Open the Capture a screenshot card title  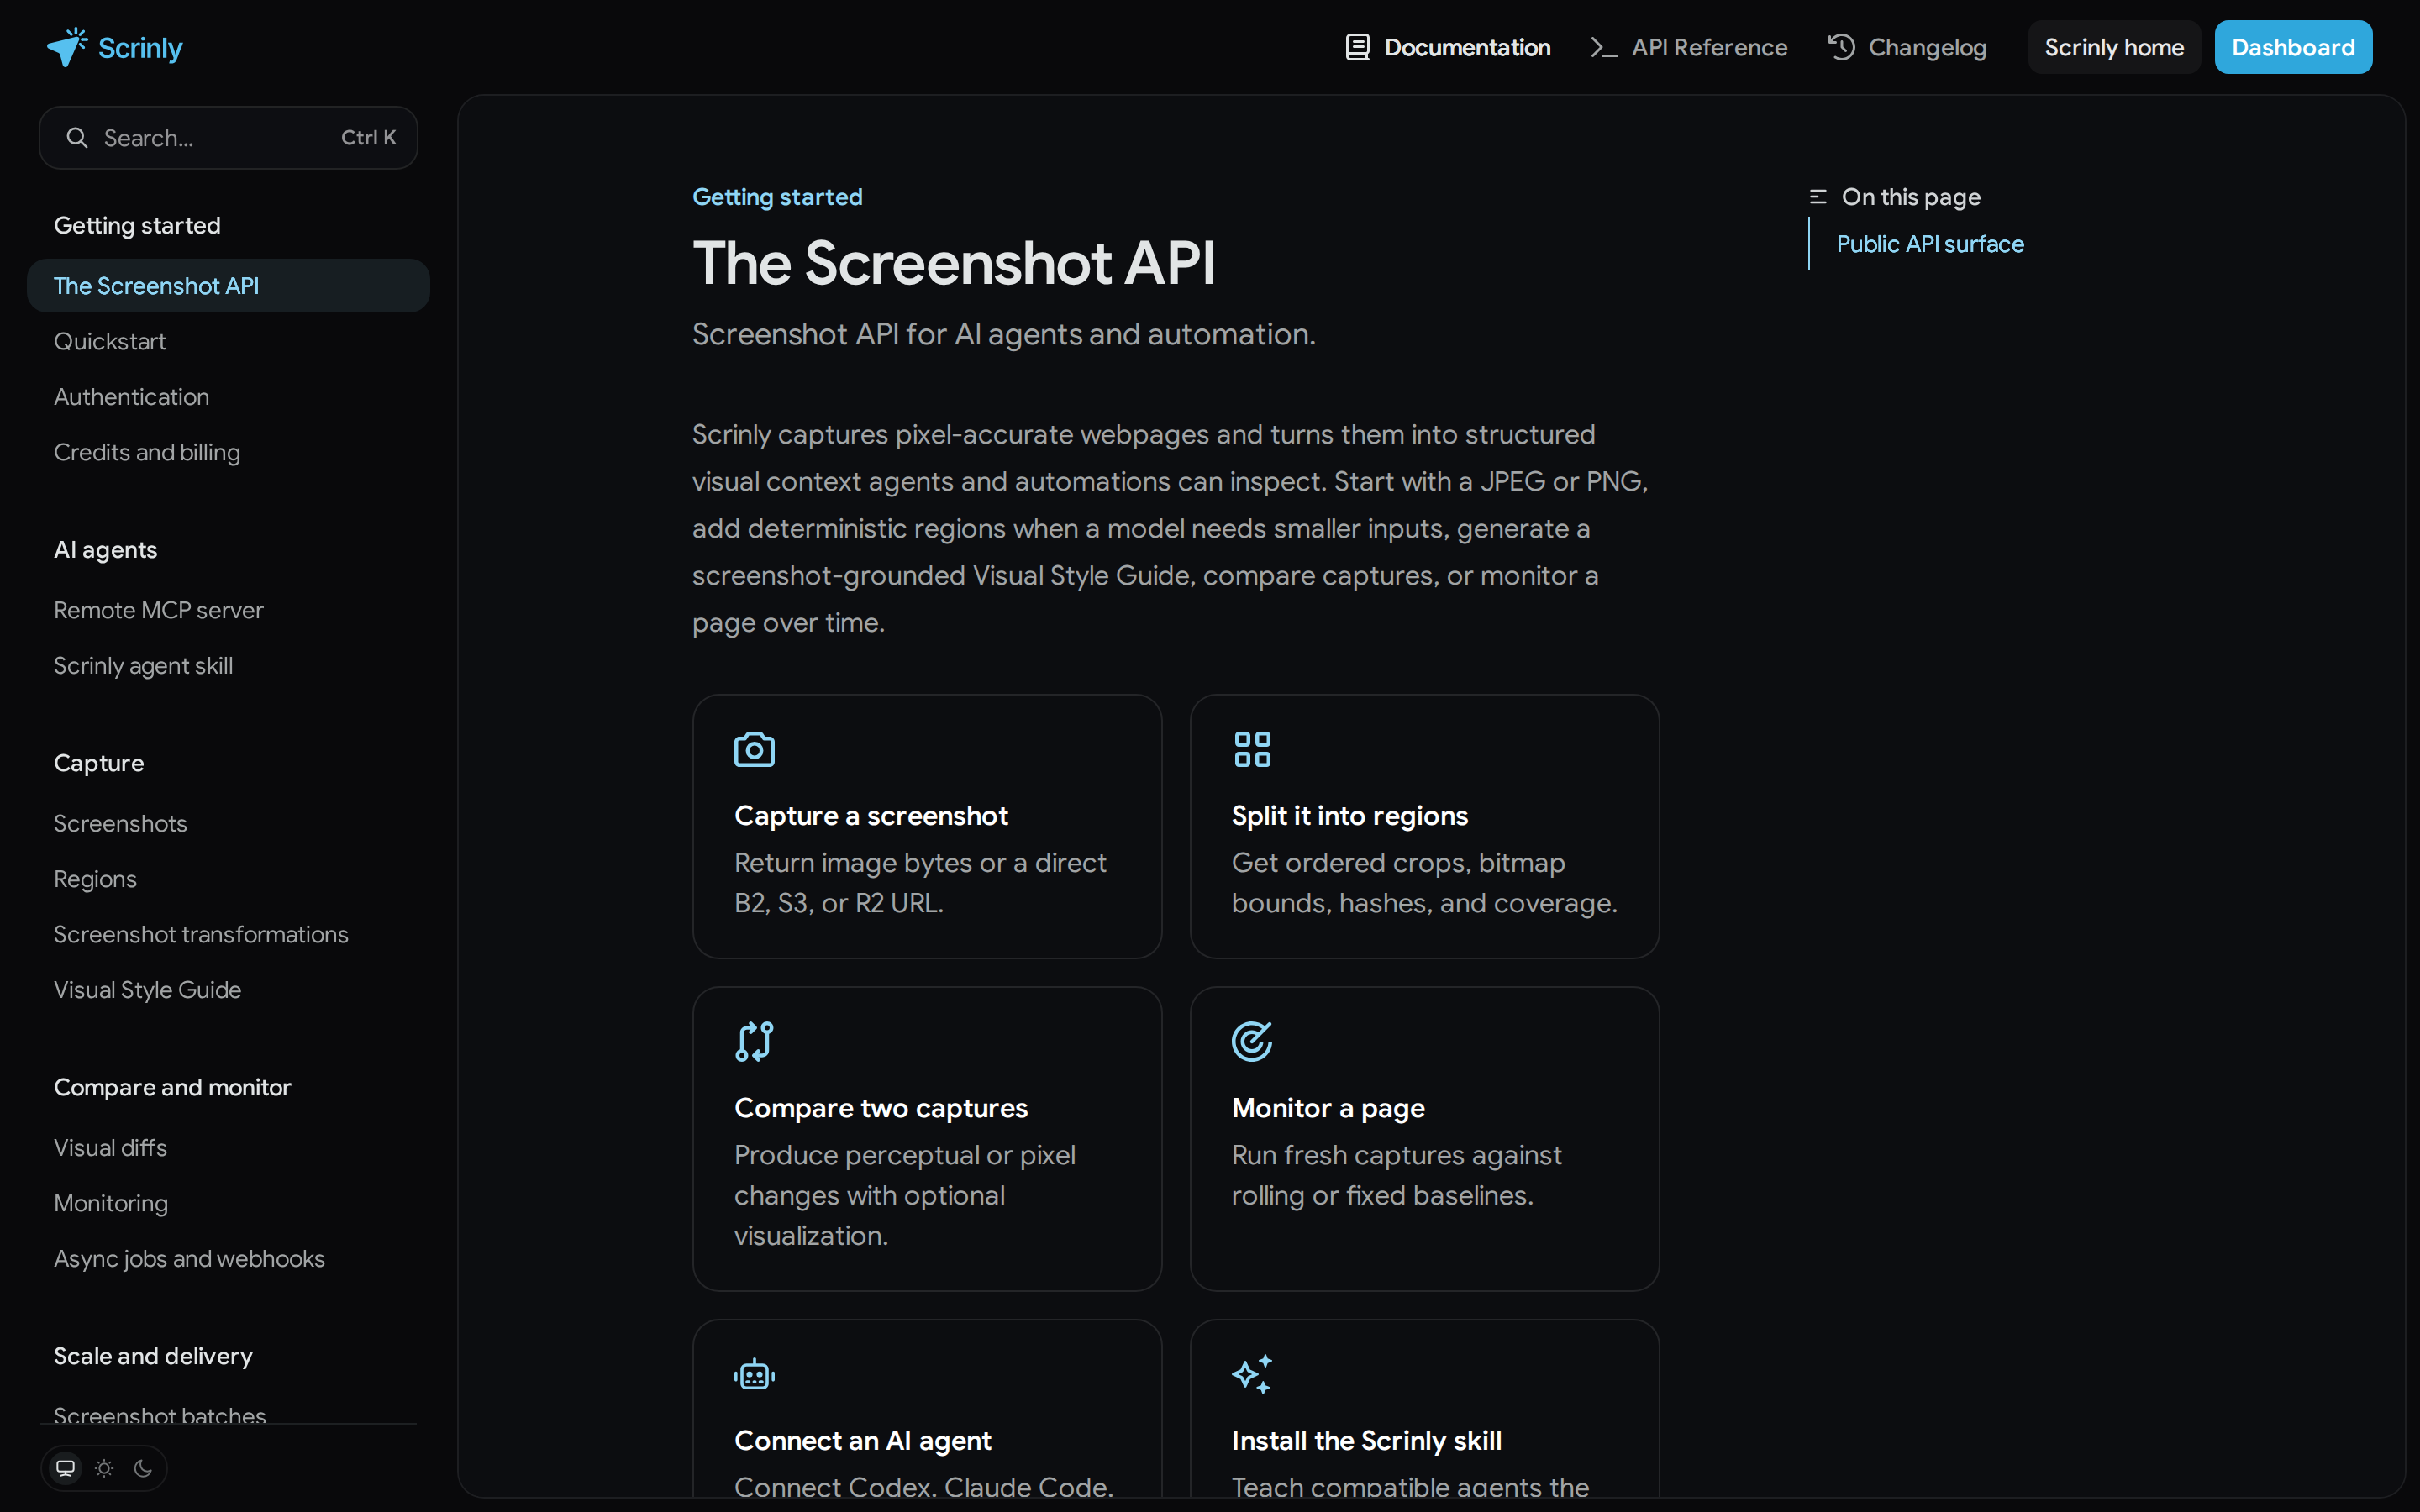coord(871,816)
